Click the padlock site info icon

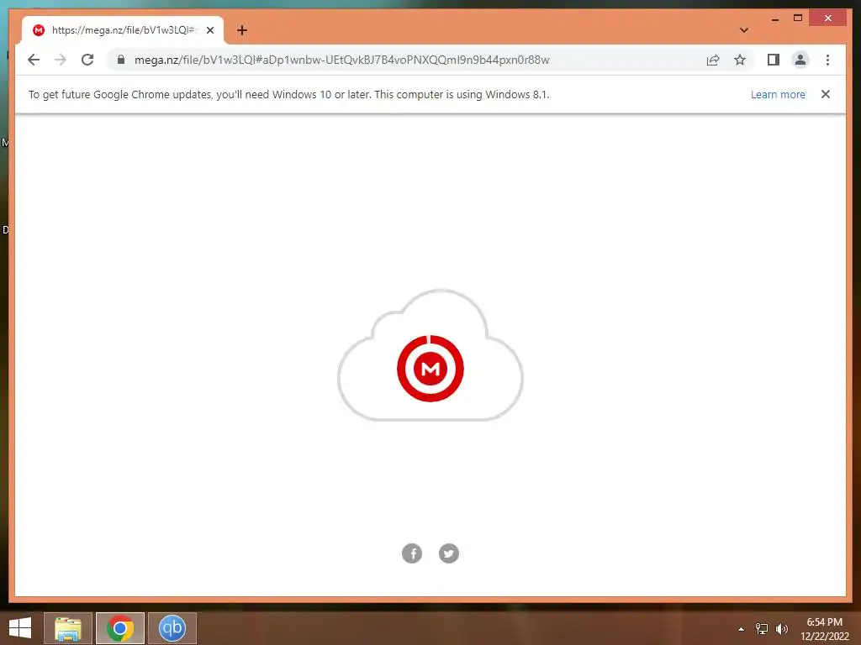point(121,60)
